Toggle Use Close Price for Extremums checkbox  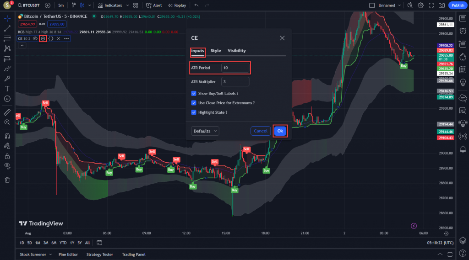[x=194, y=103]
